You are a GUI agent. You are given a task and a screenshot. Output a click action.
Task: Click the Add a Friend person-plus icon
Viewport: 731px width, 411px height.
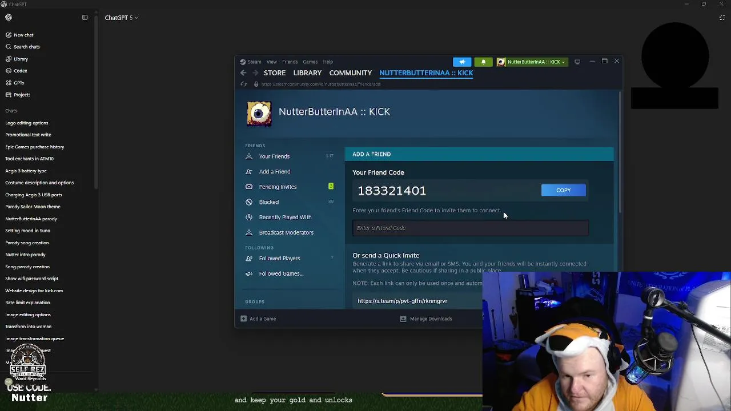pyautogui.click(x=249, y=171)
